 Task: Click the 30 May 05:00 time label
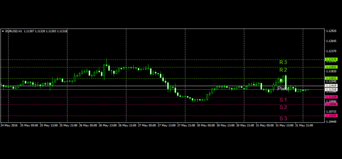[x=206, y=125]
